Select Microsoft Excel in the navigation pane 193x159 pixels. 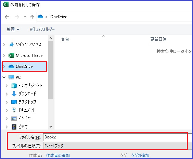point(29,56)
